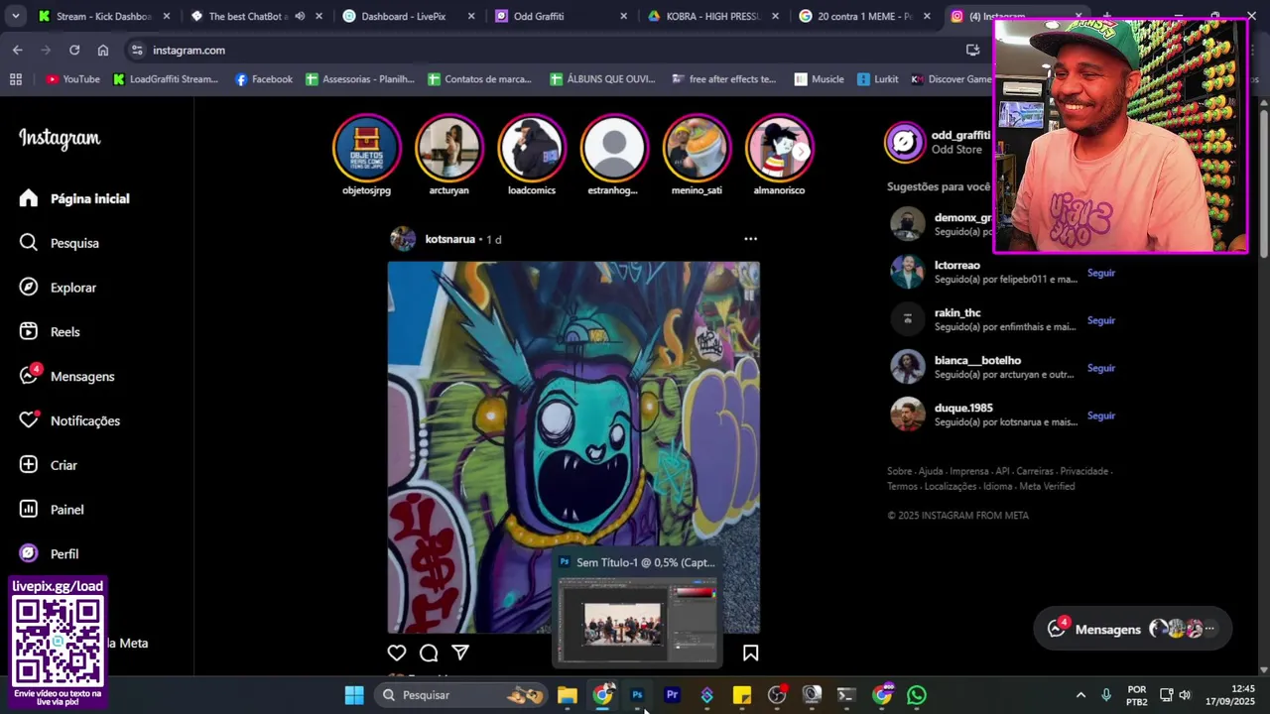This screenshot has width=1270, height=714.
Task: Switch to KOBRA - HIGH PRESSURE tab
Action: pyautogui.click(x=712, y=16)
